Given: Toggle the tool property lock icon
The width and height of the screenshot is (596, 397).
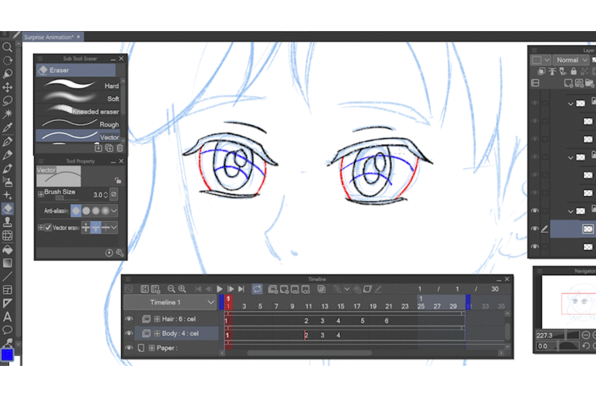Looking at the screenshot, I should [118, 180].
